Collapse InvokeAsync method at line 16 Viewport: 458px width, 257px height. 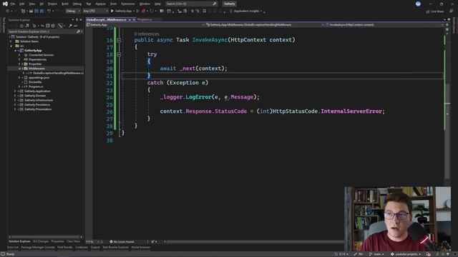pos(119,40)
